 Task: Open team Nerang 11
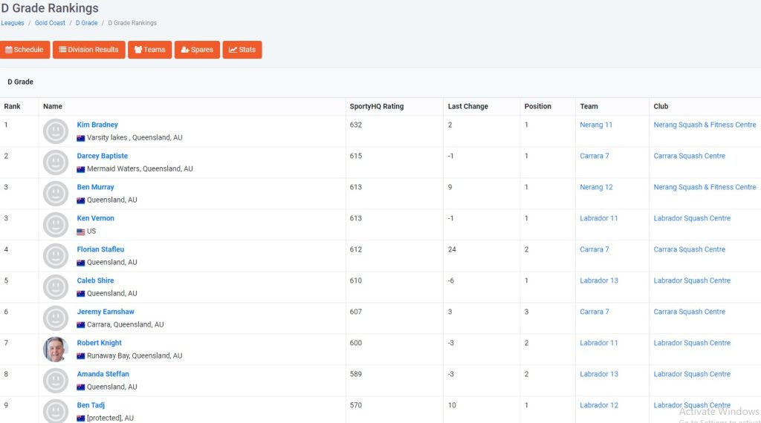[x=596, y=125]
